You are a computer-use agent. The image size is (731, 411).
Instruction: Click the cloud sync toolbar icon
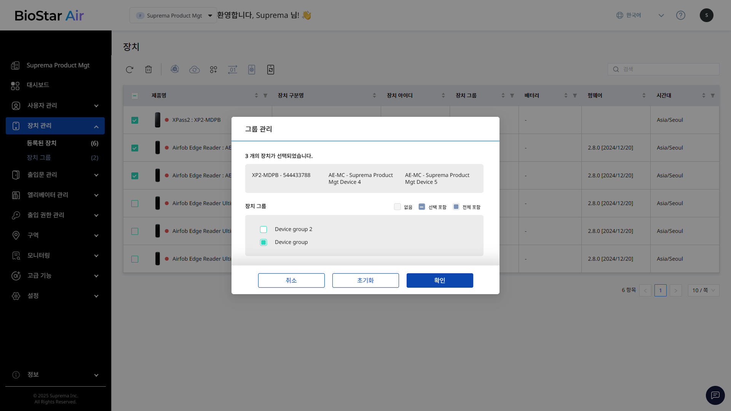(195, 70)
